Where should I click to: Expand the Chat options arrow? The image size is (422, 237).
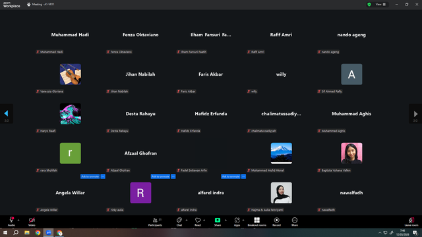click(187, 220)
